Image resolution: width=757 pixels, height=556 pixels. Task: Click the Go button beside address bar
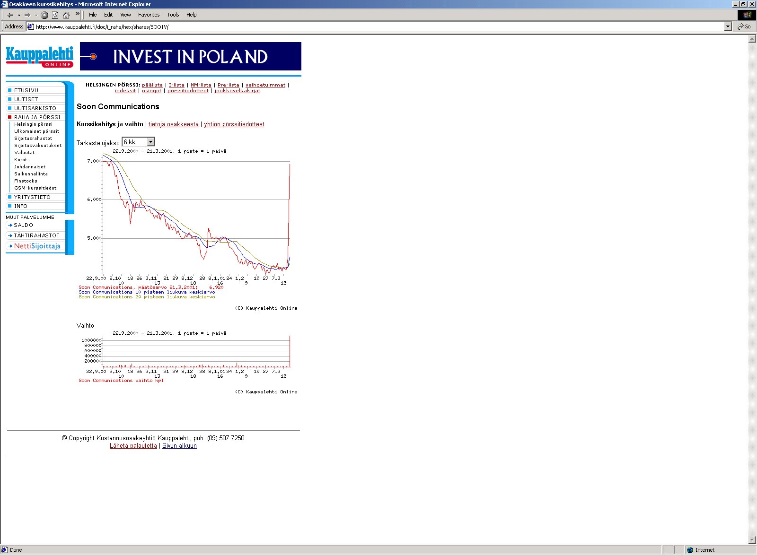745,27
